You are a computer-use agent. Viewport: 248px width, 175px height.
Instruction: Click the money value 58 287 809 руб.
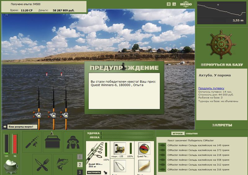[x=64, y=11]
